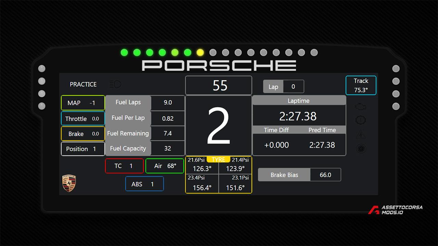Click the headlight indicator icon
This screenshot has width=438, height=246.
(x=115, y=84)
